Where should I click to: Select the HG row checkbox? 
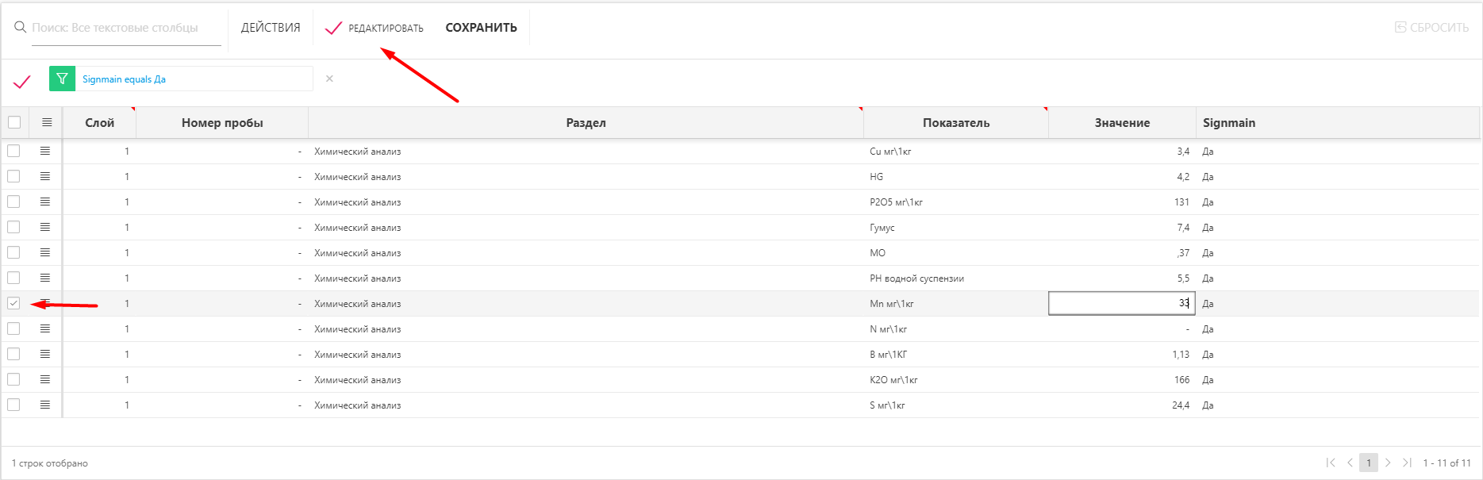(x=13, y=176)
